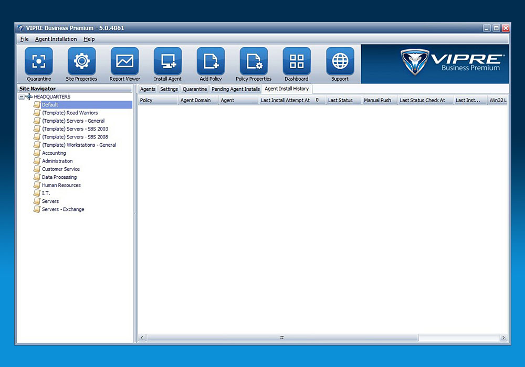Viewport: 525px width, 367px height.
Task: Open Site Properties gear icon
Action: click(x=82, y=61)
